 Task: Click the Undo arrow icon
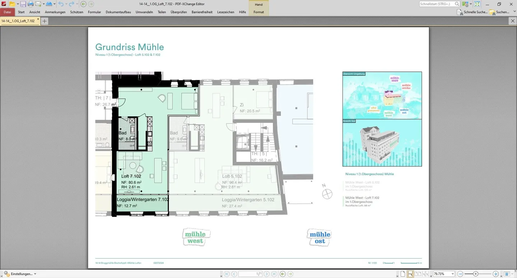(x=61, y=4)
